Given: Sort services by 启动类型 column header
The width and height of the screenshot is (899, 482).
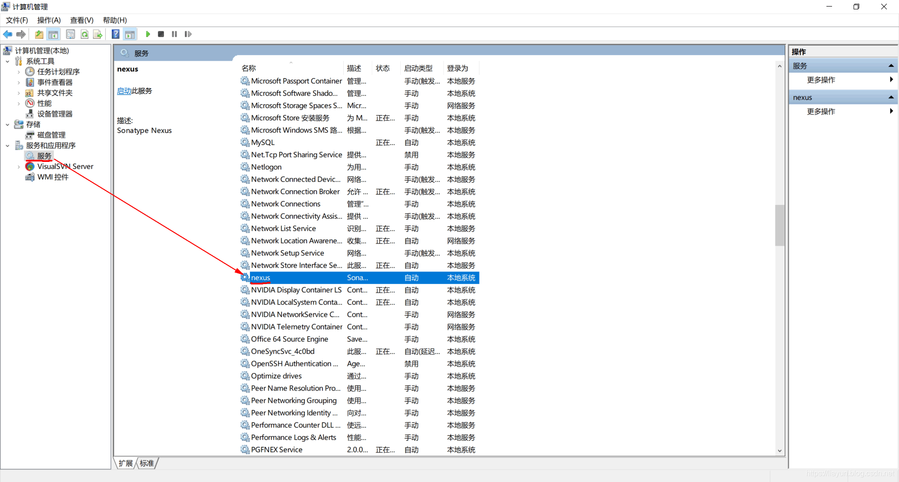Looking at the screenshot, I should tap(422, 68).
